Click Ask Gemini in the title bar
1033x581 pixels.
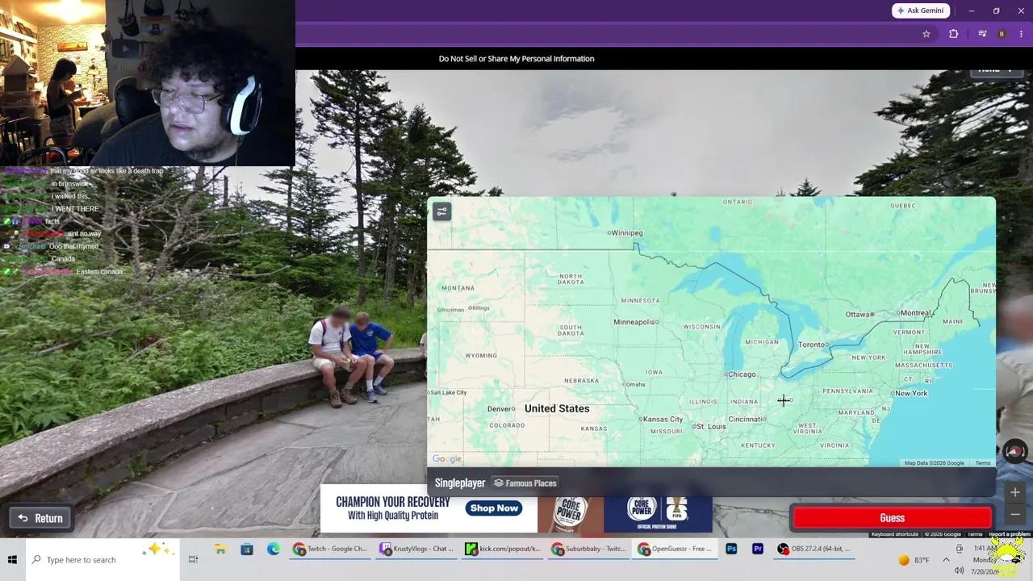tap(920, 10)
